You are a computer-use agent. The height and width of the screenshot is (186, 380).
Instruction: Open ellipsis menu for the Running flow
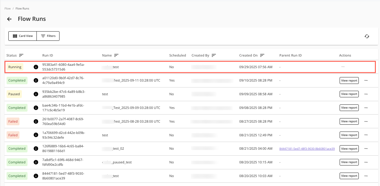[x=343, y=67]
